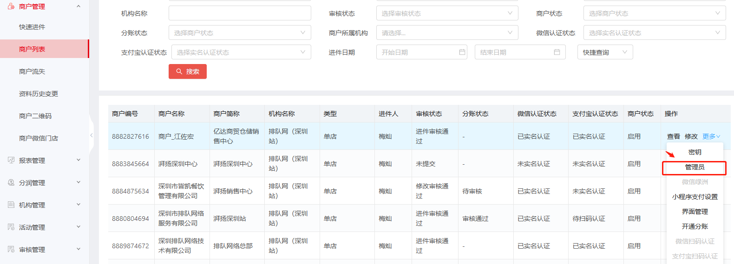
Task: Click merchant name 深圳市排队网络服务有限公司
Action: (181, 219)
